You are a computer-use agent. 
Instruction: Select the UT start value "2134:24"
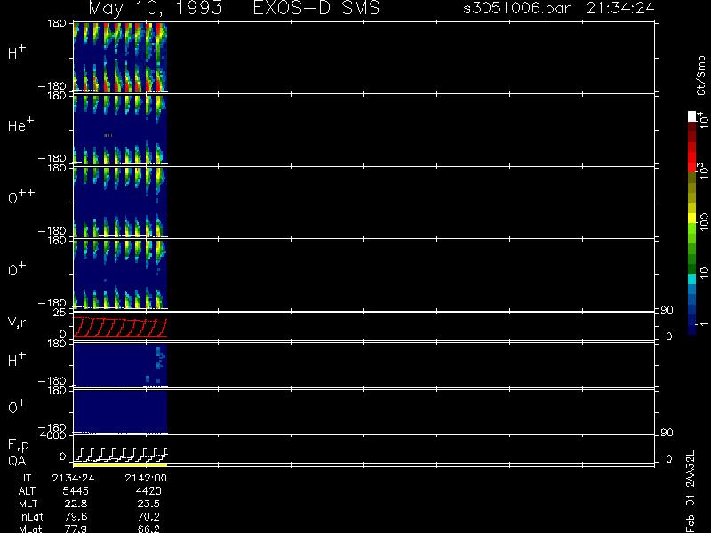[x=73, y=478]
